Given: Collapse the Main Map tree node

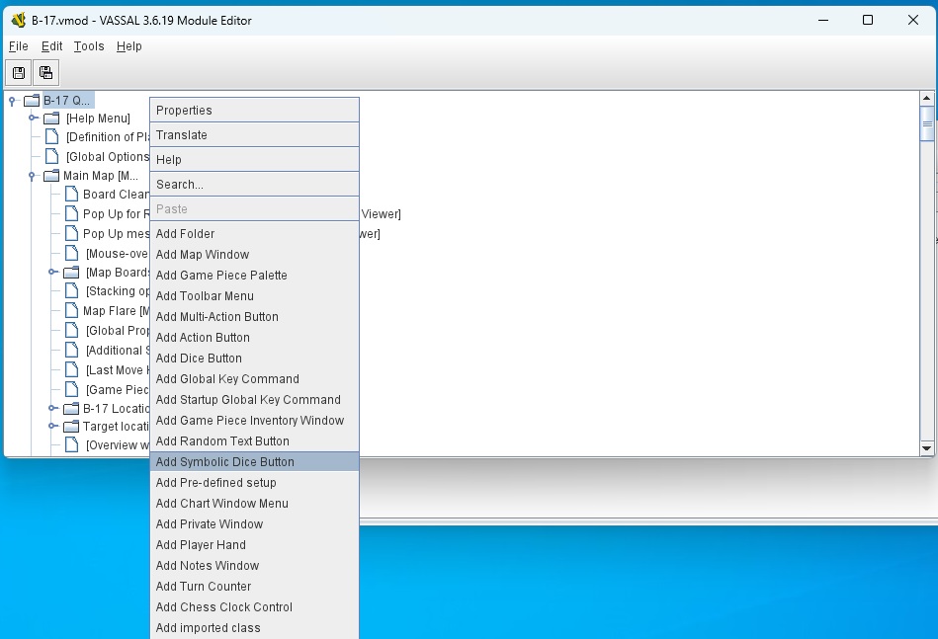Looking at the screenshot, I should (33, 176).
